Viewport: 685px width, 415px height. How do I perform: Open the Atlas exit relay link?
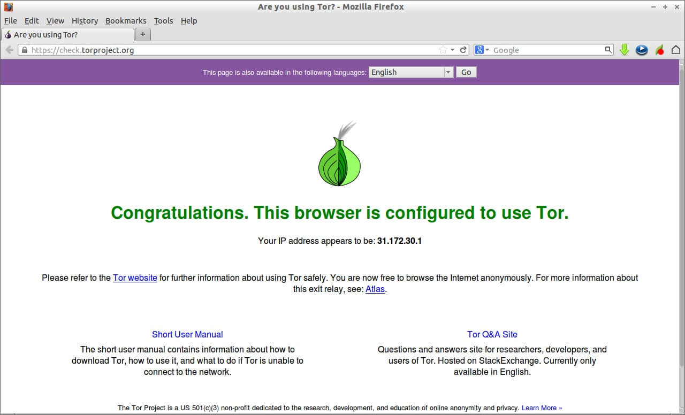[x=375, y=289]
